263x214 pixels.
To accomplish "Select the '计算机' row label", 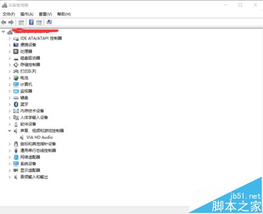I will click(x=26, y=84).
